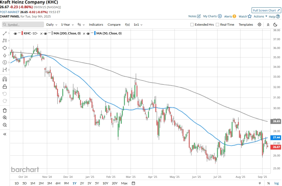The width and height of the screenshot is (282, 186).
Task: Click the blue MA 50 color swatch
Action: 95,33
